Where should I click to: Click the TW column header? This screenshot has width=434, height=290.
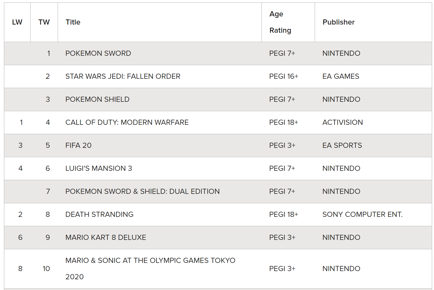click(x=44, y=22)
